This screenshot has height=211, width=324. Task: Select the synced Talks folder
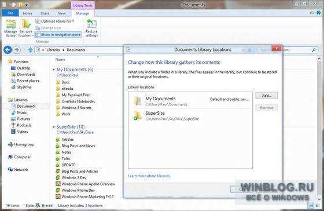(x=63, y=159)
